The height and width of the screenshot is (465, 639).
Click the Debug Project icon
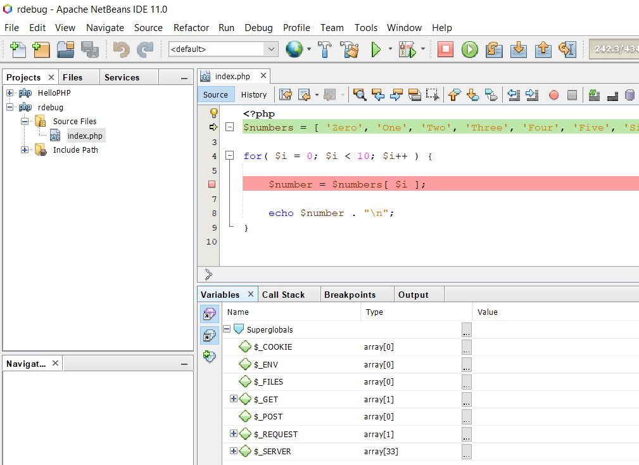click(x=407, y=49)
